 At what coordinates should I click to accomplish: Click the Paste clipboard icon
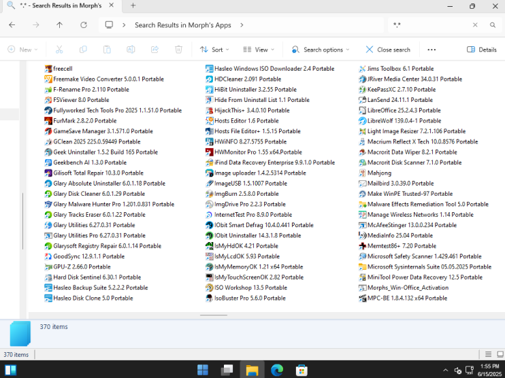pyautogui.click(x=107, y=50)
